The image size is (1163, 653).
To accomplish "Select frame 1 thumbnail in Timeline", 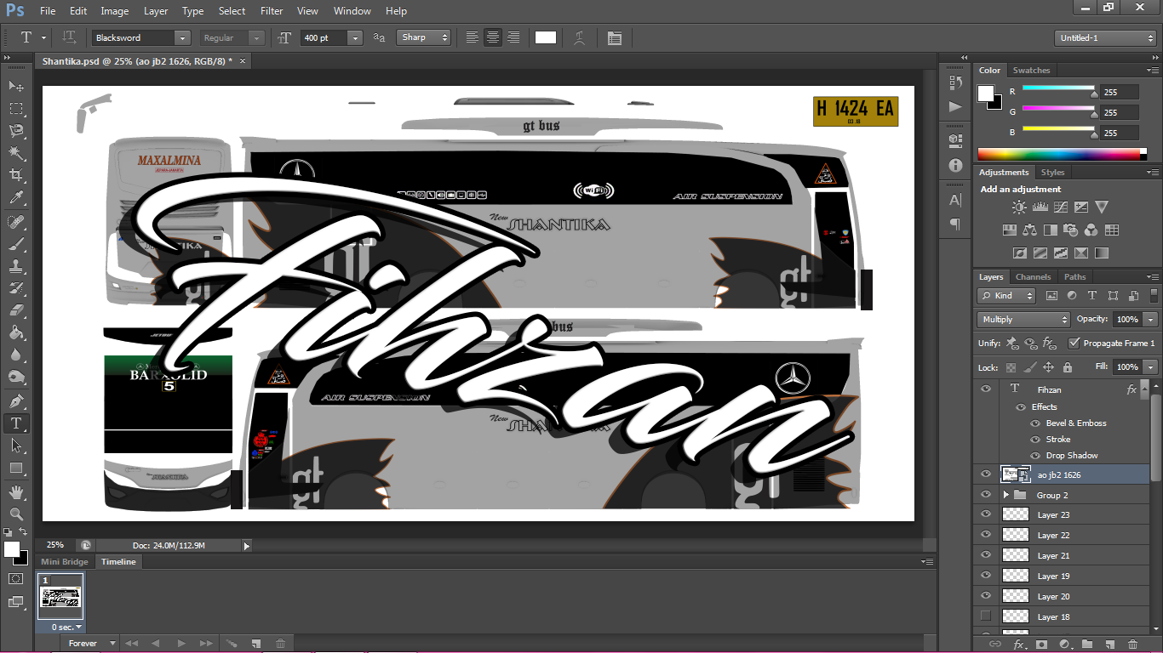I will [x=62, y=597].
